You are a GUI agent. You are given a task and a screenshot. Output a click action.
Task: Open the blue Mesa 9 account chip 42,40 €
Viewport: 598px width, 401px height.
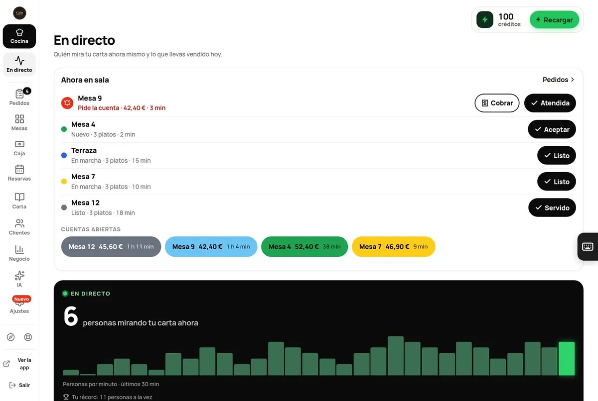coord(211,247)
